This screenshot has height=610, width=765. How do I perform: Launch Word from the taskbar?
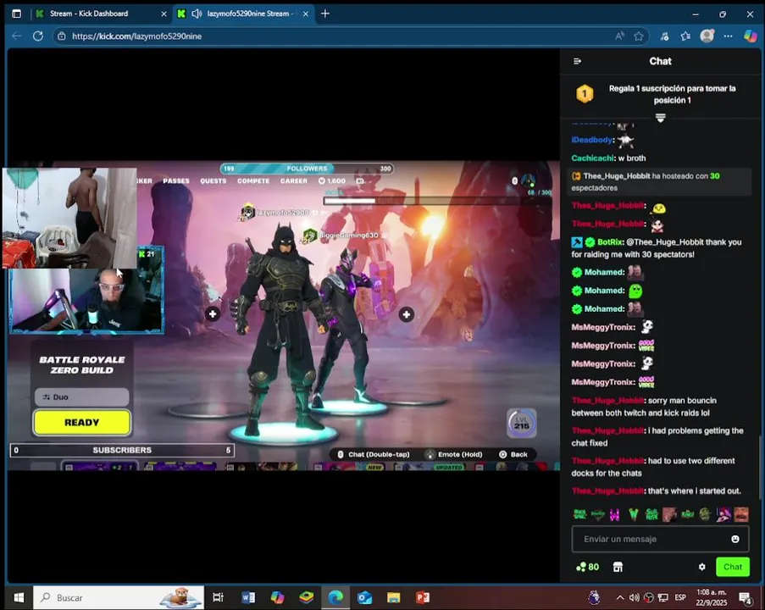[248, 597]
